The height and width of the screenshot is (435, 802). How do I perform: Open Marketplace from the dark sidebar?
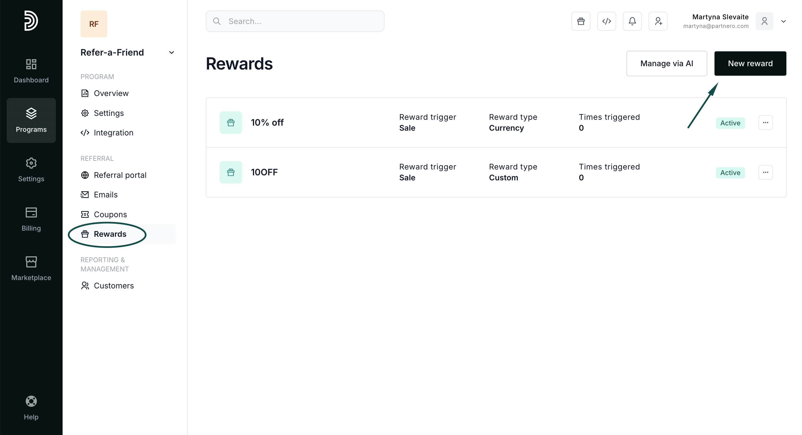[31, 268]
